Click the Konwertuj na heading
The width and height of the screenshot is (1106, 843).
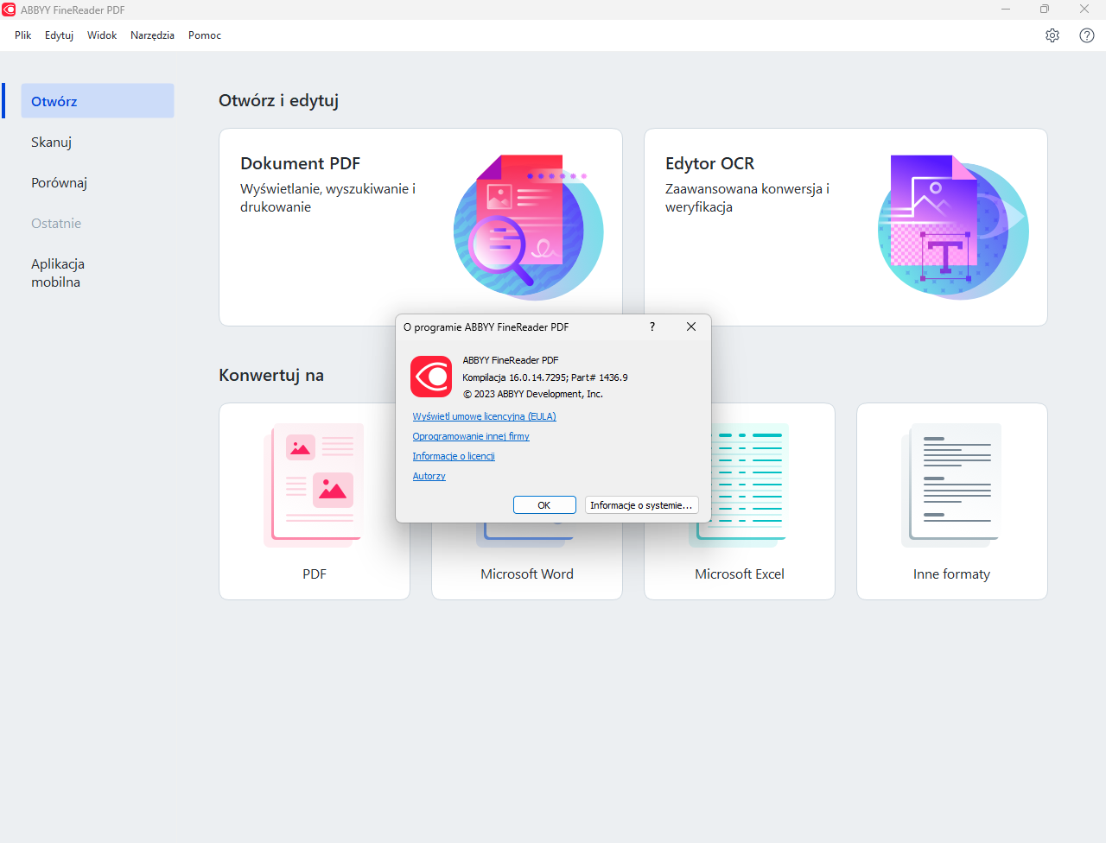271,375
